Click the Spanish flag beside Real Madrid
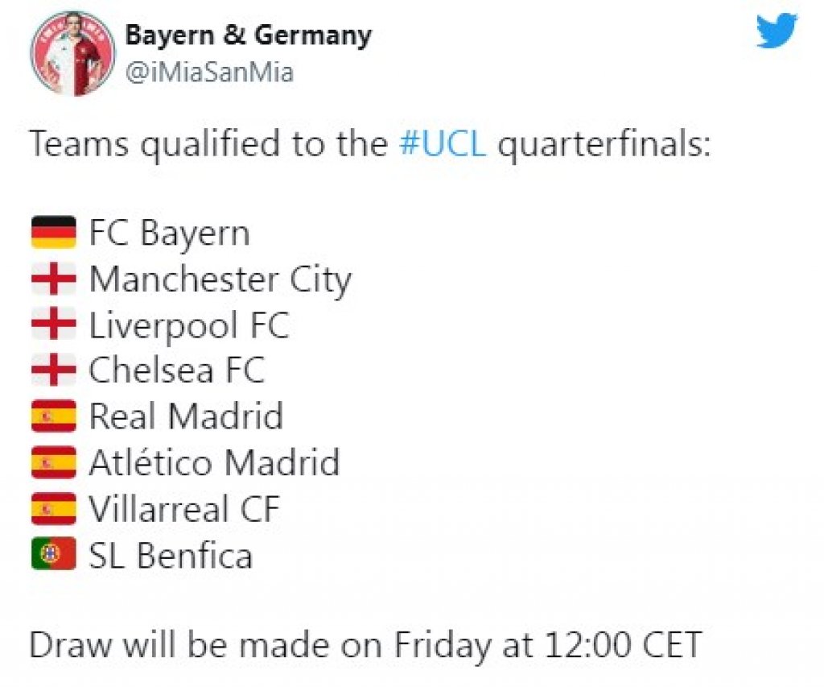Image resolution: width=824 pixels, height=687 pixels. [54, 416]
